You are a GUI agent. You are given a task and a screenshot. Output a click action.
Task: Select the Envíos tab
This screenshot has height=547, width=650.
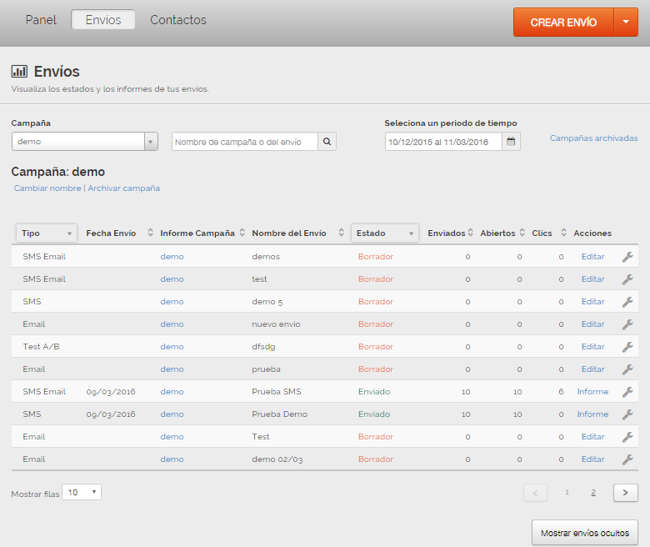103,20
